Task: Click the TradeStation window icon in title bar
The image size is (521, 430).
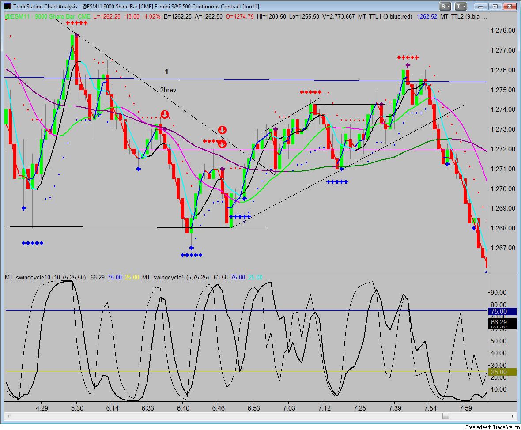Action: tap(7, 6)
